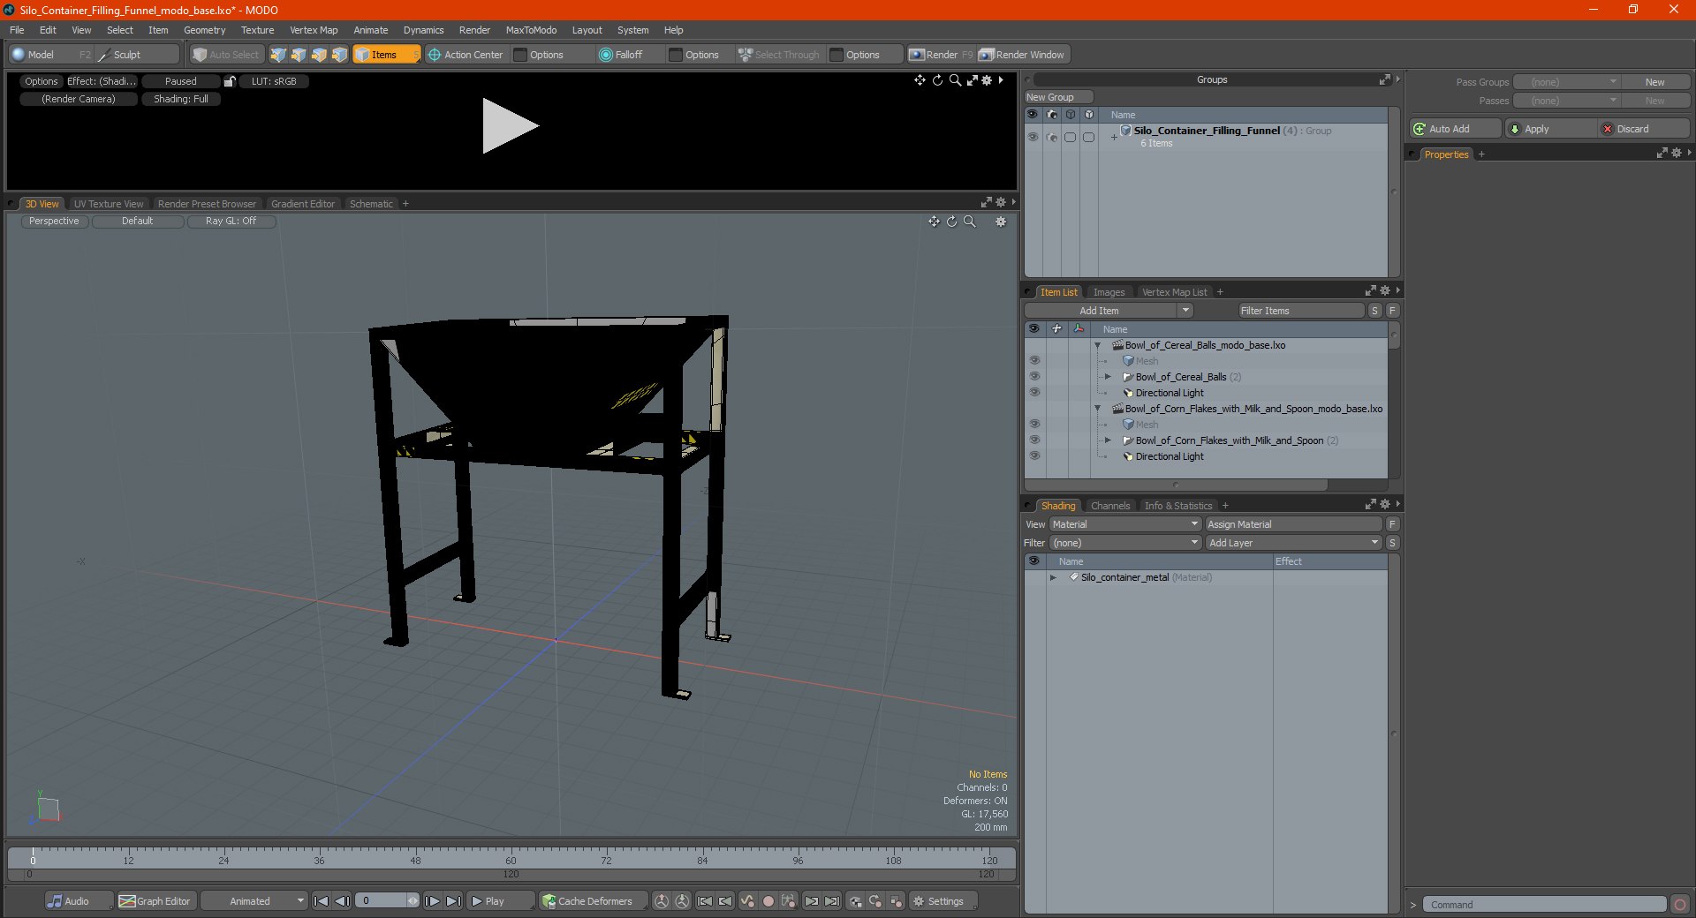This screenshot has height=918, width=1696.
Task: Open Add Layer dropdown
Action: (x=1294, y=543)
